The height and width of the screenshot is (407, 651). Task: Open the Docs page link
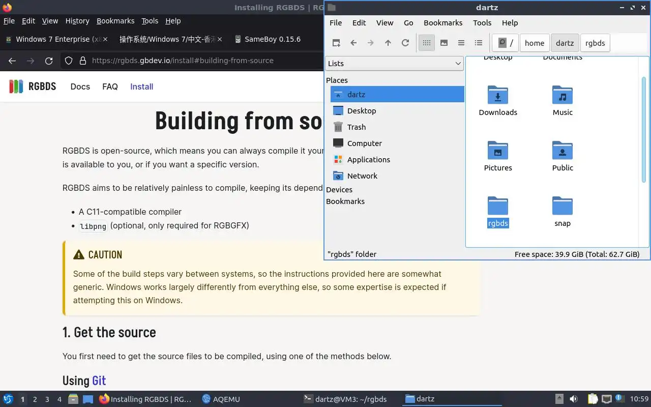coord(80,86)
